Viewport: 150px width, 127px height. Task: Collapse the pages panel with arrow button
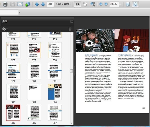72,21
